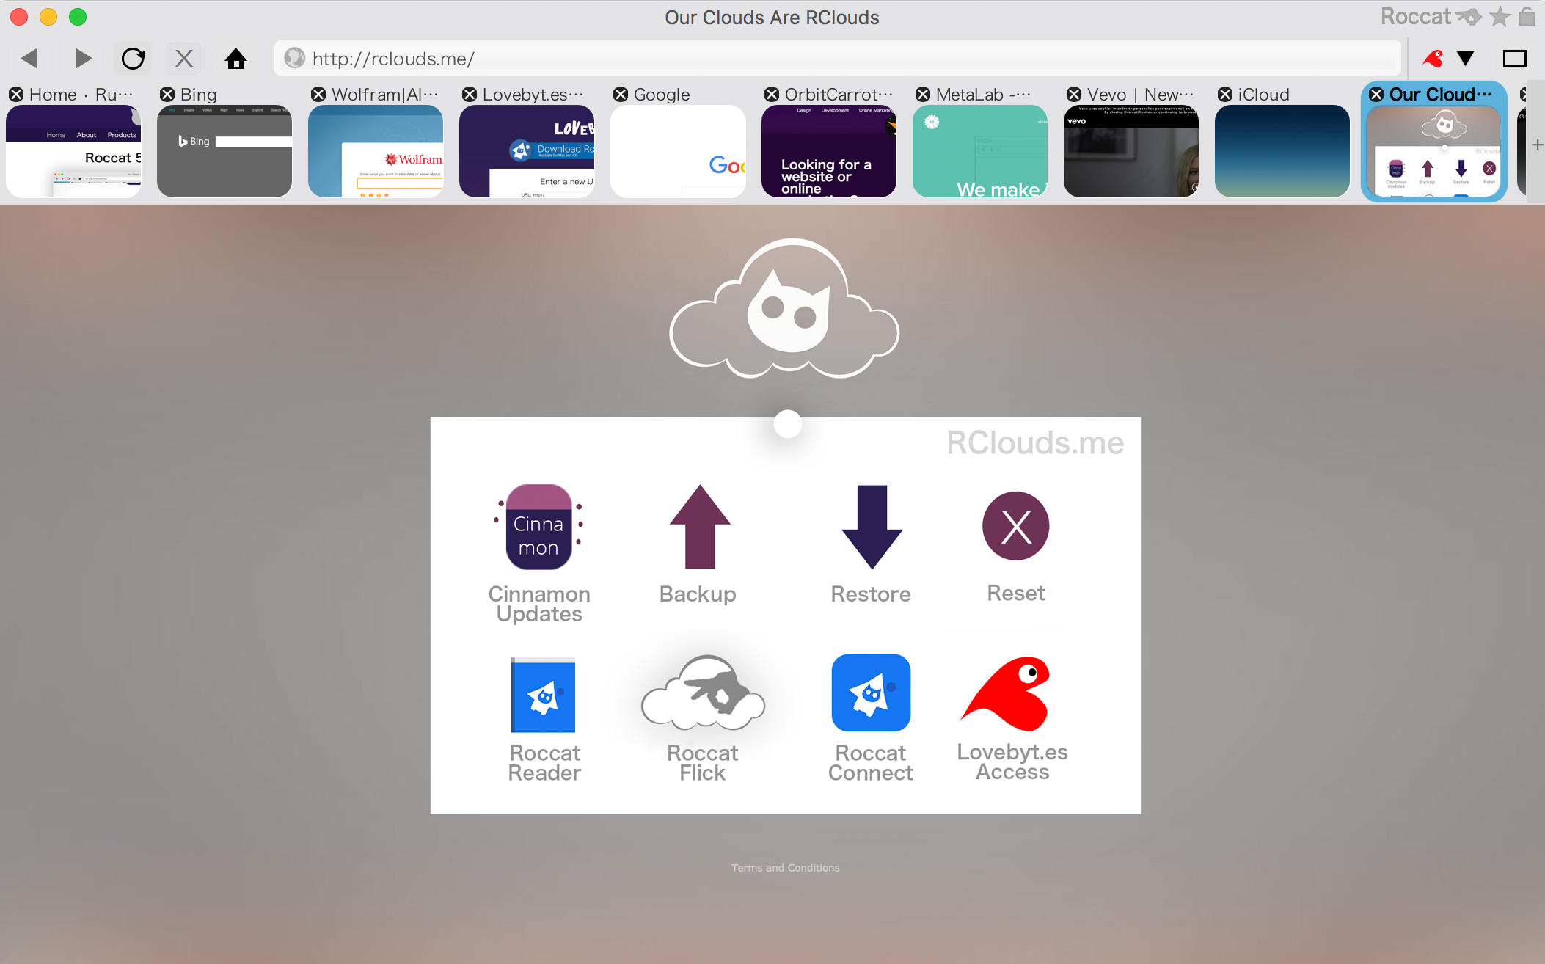Close the Vevo tab
1545x964 pixels.
(1074, 95)
